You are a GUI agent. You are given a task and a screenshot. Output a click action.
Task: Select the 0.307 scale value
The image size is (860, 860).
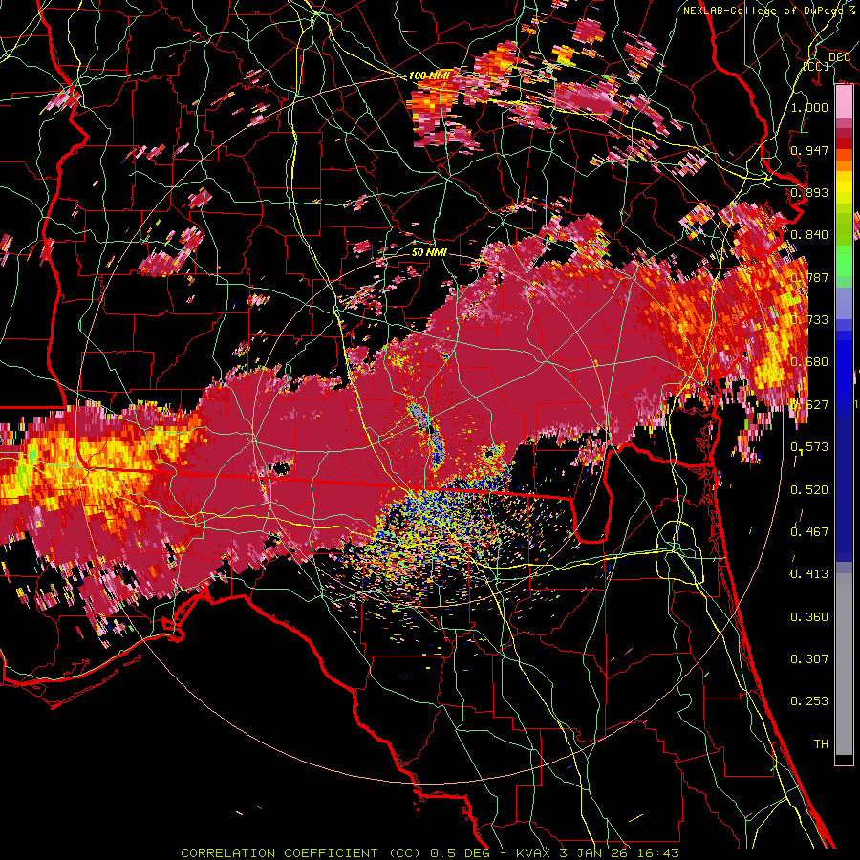tap(809, 659)
